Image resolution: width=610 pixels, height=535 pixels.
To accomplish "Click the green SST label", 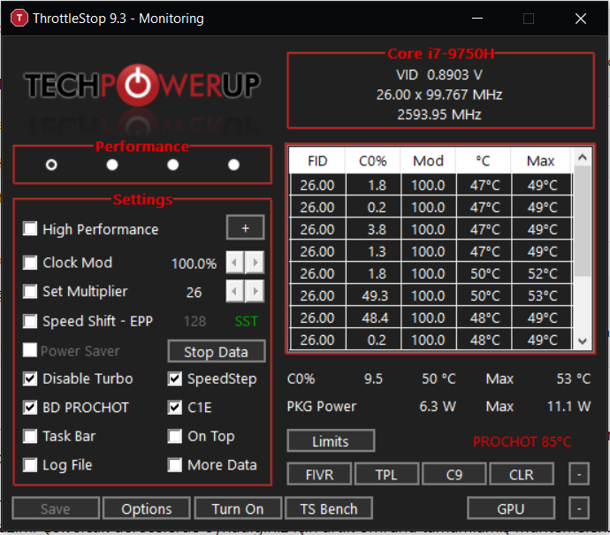I will click(x=247, y=321).
